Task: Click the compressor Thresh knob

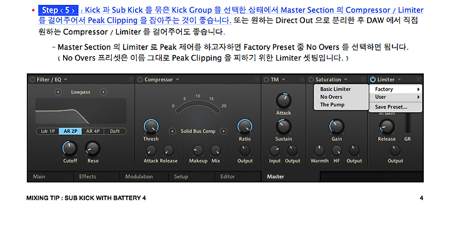Action: tap(151, 126)
